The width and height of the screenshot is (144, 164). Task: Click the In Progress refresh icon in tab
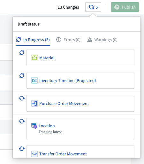click(x=19, y=40)
